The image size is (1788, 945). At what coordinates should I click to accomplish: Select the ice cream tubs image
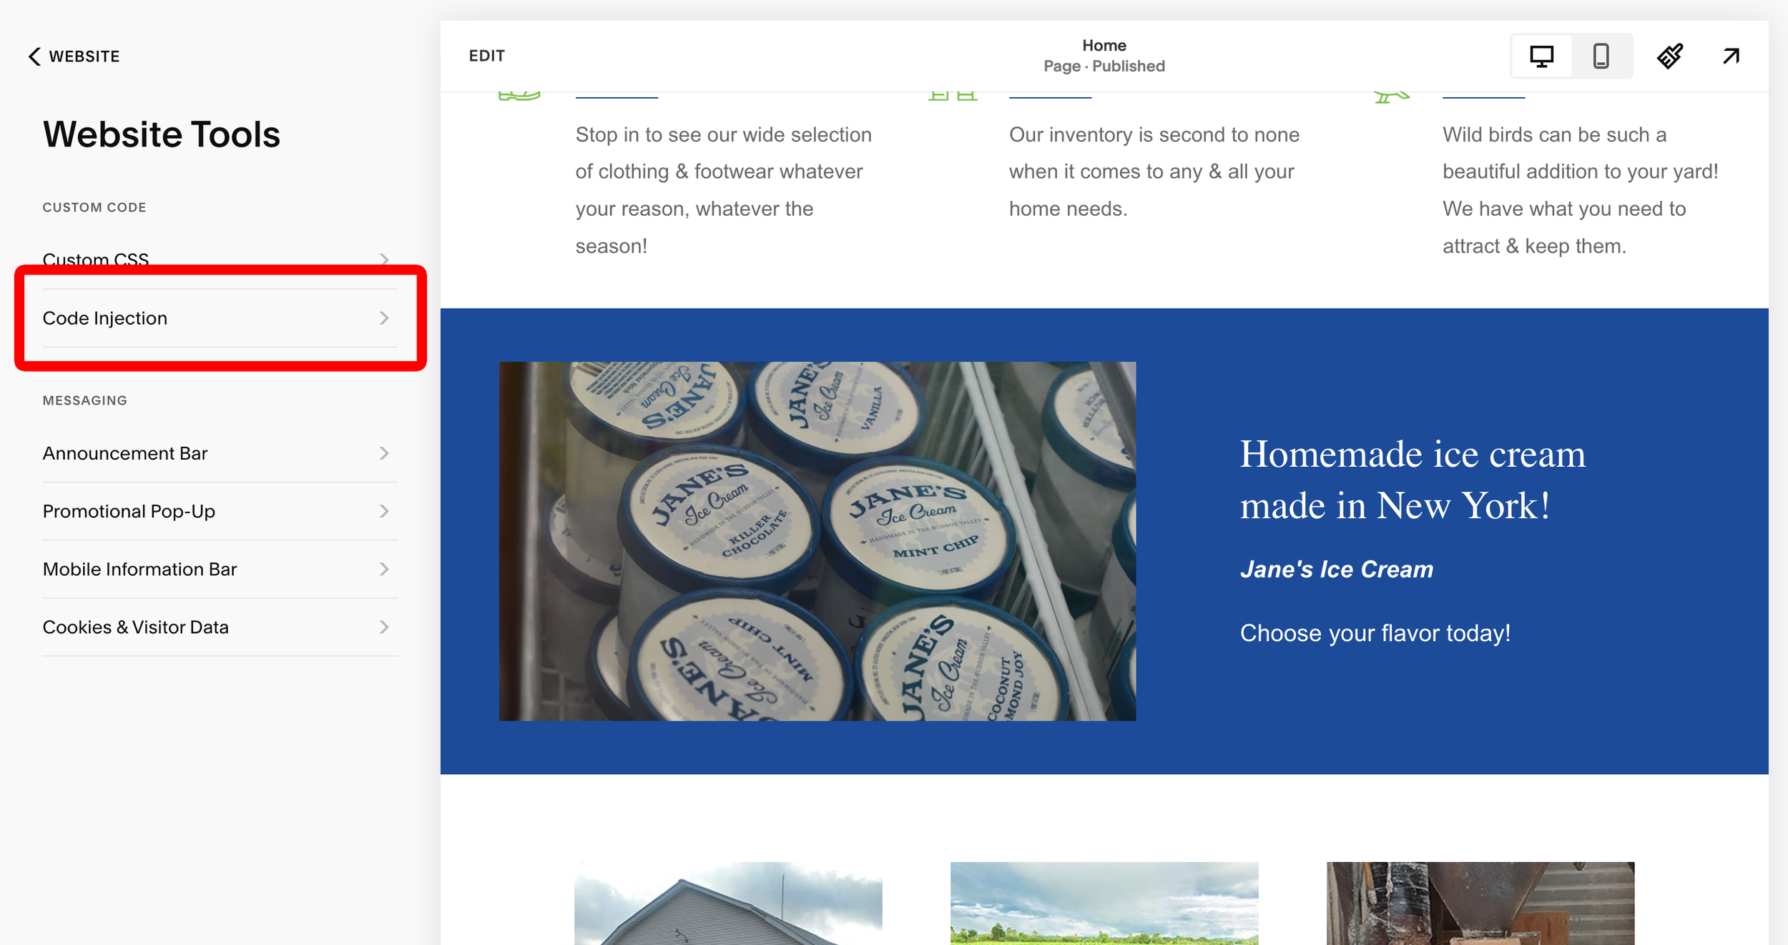pyautogui.click(x=817, y=541)
